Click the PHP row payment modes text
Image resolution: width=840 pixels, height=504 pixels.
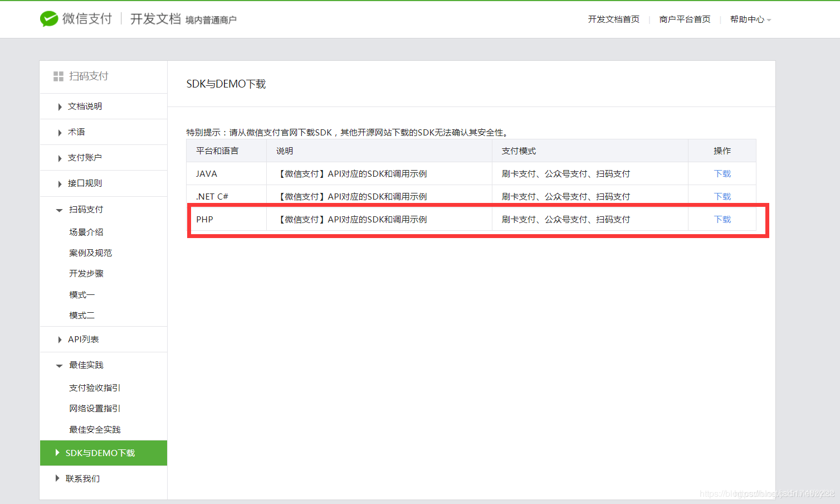(566, 219)
